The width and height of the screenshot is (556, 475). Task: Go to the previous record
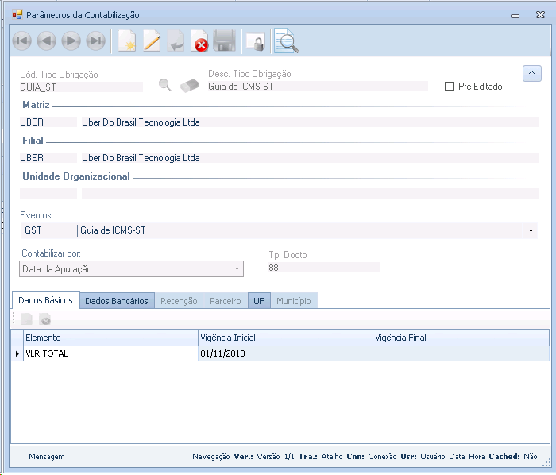click(x=47, y=41)
